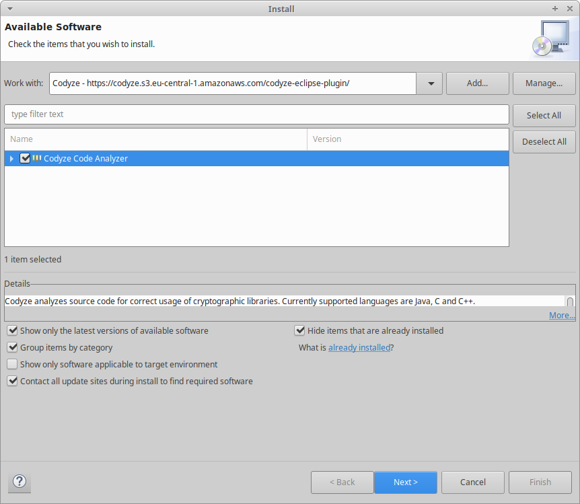This screenshot has height=504, width=580.
Task: Open the Work with site dropdown arrow
Action: coord(429,83)
